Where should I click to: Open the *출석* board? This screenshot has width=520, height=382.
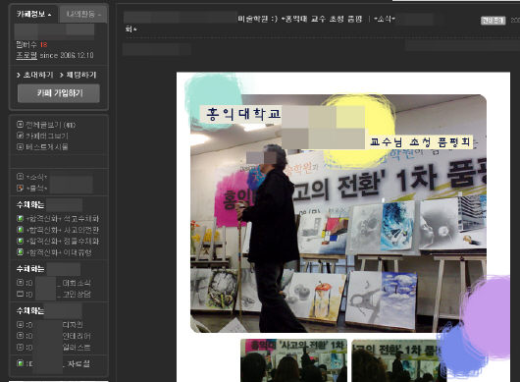[x=36, y=189]
